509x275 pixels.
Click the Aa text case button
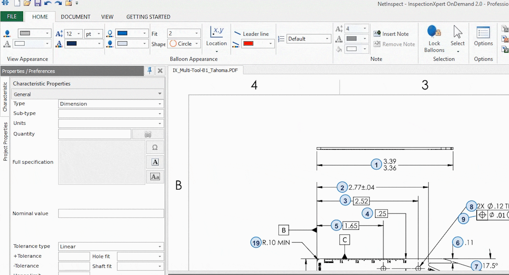(x=155, y=176)
